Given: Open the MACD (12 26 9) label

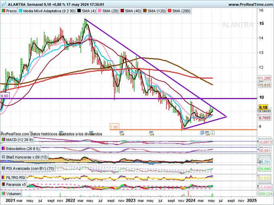Looking at the screenshot, I should coord(19,140).
